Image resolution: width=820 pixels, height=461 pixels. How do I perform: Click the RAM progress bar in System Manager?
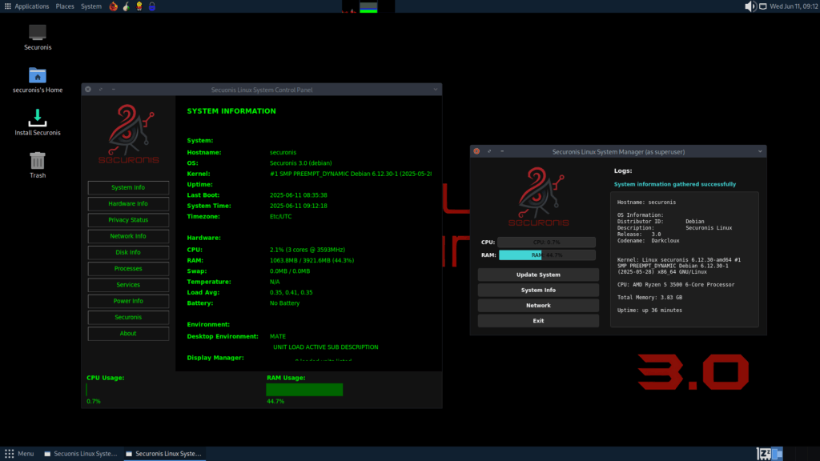pos(546,255)
